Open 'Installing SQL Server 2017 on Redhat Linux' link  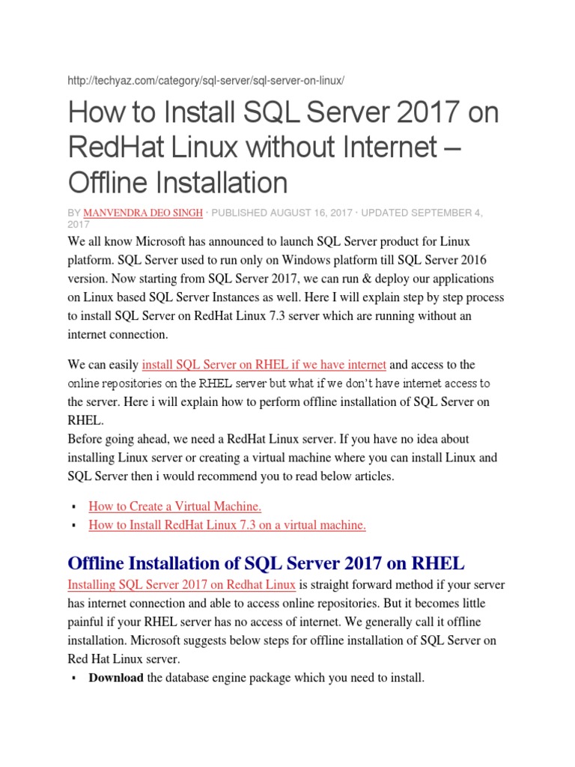coord(181,584)
